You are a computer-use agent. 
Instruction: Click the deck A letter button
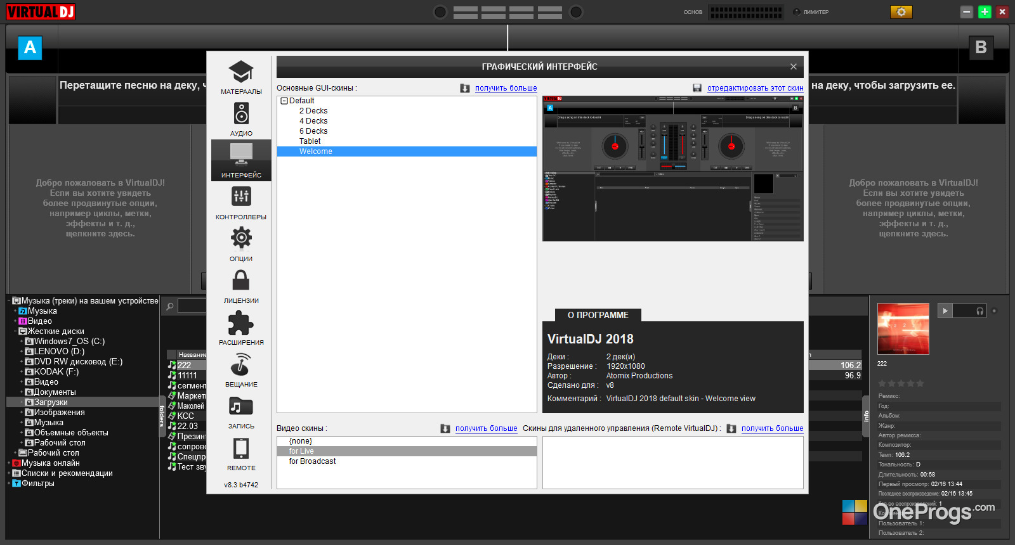(x=30, y=48)
